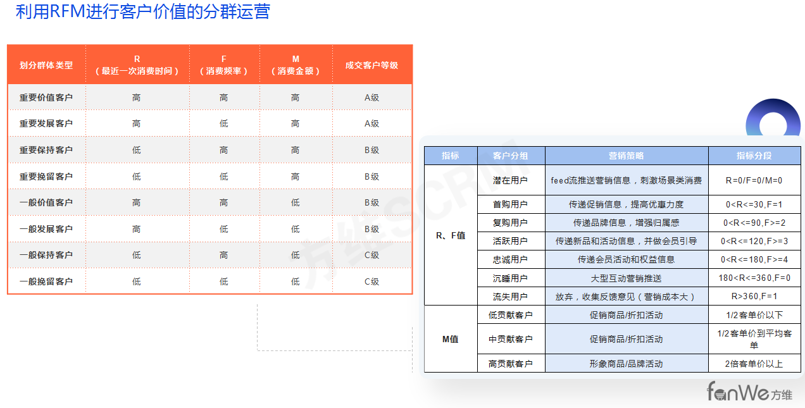The image size is (805, 408).
Task: Select the 成交客户等级 column header
Action: (371, 65)
